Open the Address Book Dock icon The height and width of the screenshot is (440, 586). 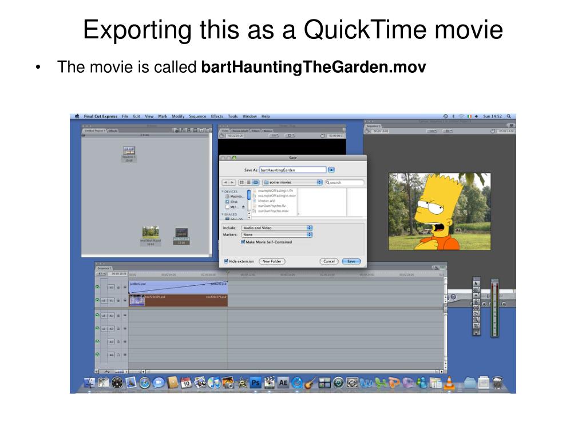point(172,383)
